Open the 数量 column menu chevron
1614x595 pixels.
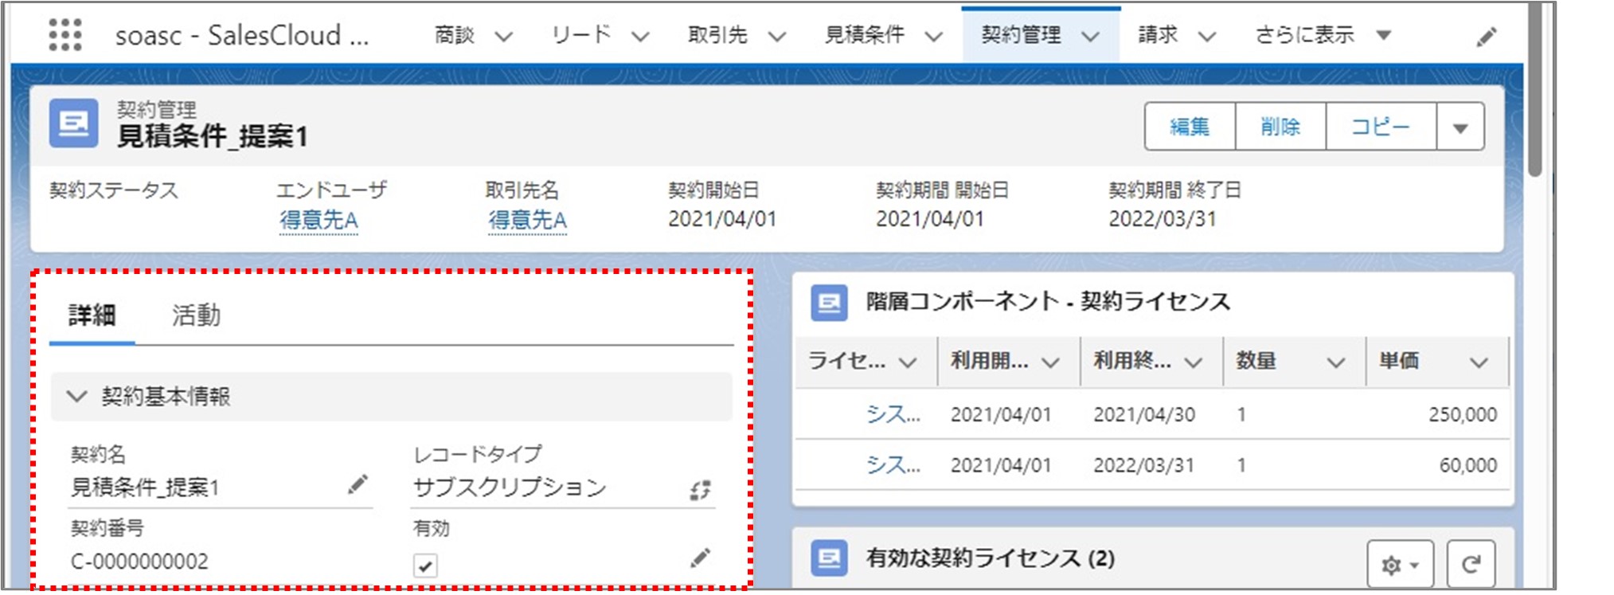[x=1335, y=362]
